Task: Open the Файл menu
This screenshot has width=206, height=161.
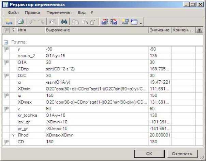Action: [x=13, y=13]
